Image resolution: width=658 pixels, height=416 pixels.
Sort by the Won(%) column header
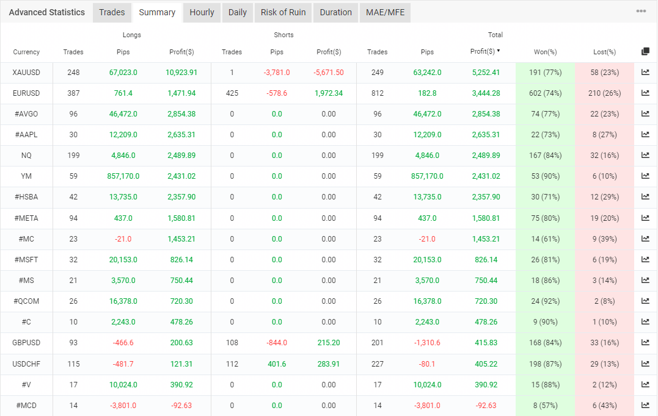click(x=545, y=52)
